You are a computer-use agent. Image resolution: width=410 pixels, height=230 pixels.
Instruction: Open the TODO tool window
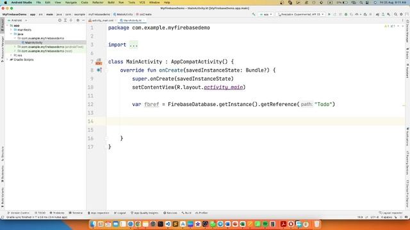(40, 213)
